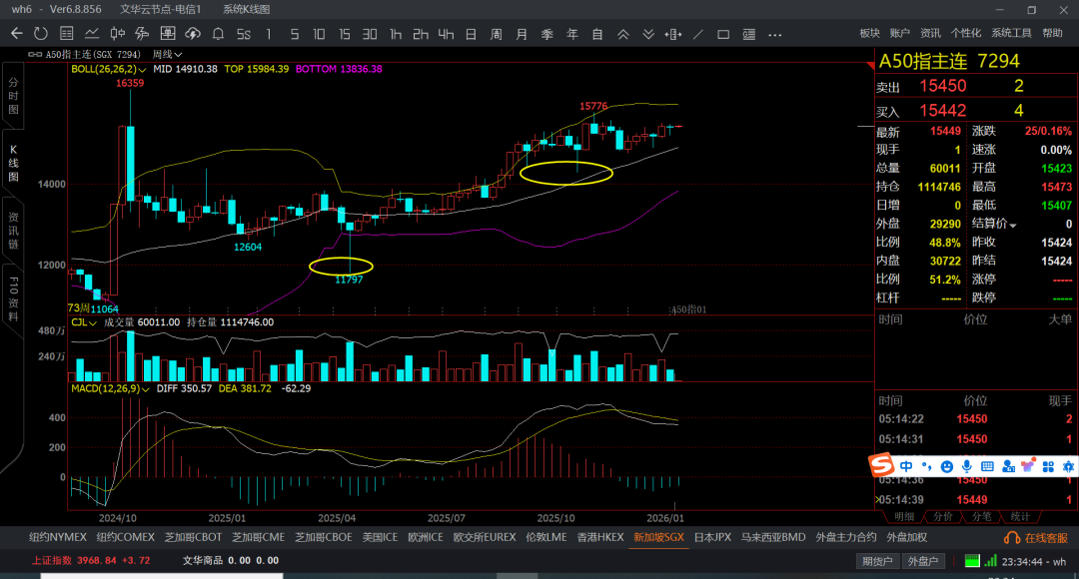The height and width of the screenshot is (579, 1079).
Task: Open the 帮助 menu
Action: [1051, 33]
